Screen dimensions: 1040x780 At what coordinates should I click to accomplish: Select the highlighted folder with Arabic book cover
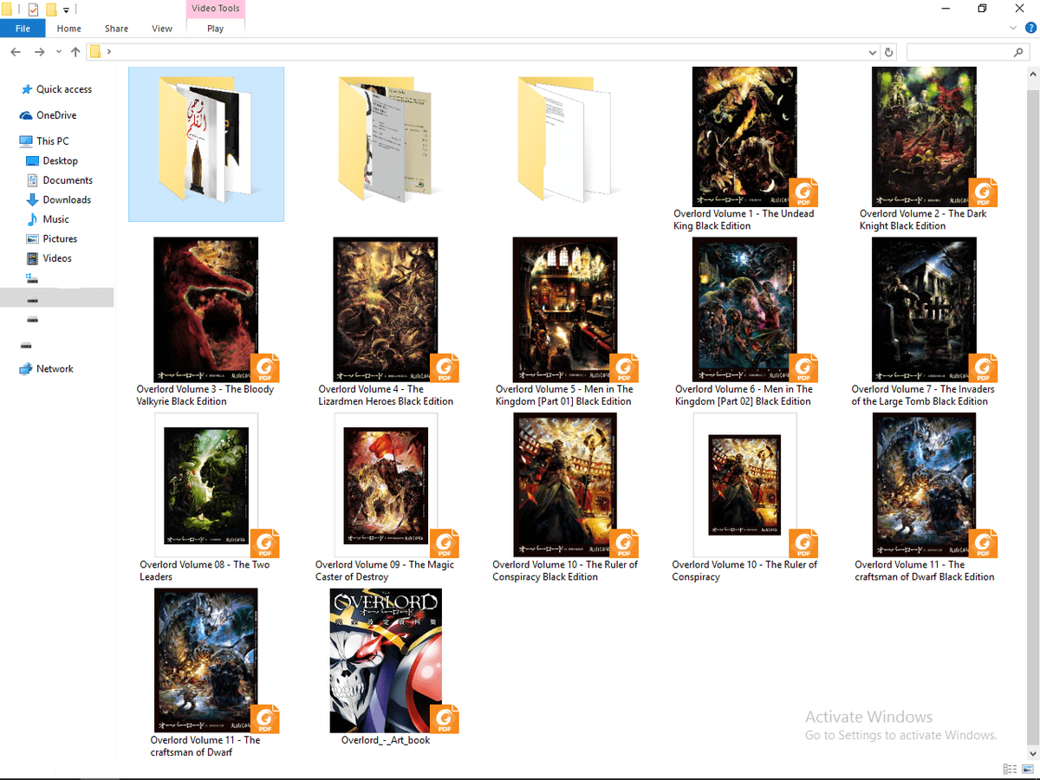click(x=206, y=144)
